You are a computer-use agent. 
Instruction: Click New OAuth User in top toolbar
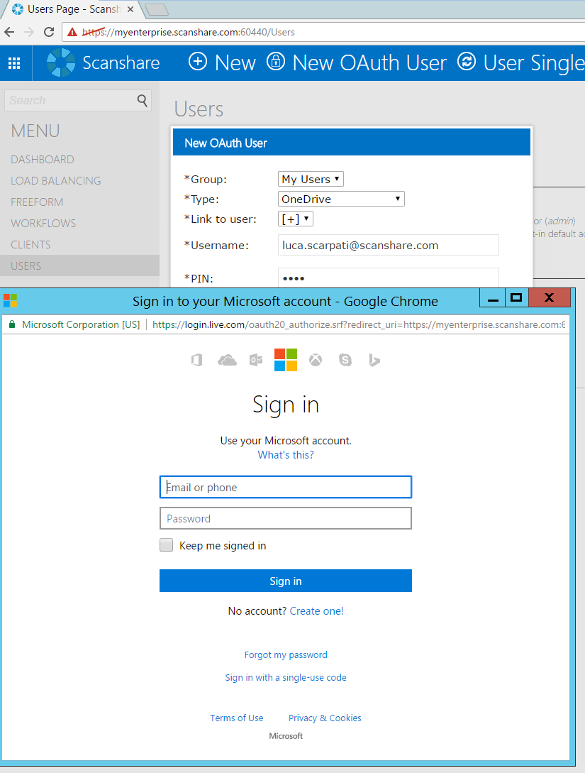(357, 62)
